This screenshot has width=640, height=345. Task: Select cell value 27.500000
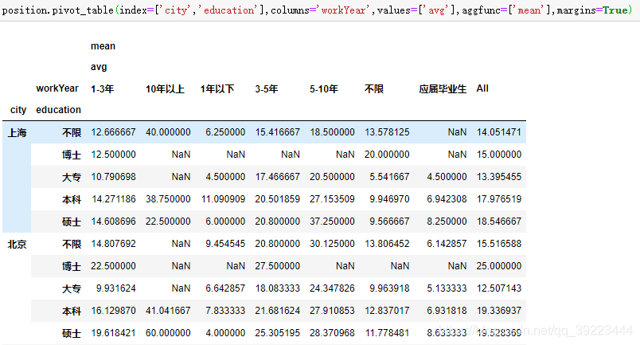(x=278, y=265)
